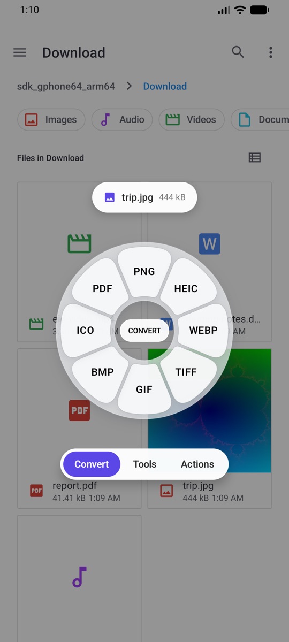This screenshot has height=642, width=289.
Task: Choose ICO in the convert wheel
Action: (x=85, y=330)
